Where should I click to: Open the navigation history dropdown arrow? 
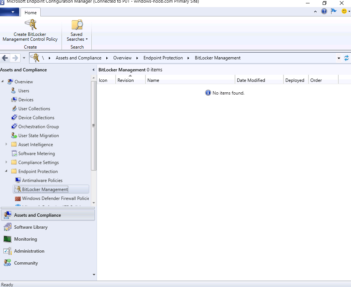(x=24, y=58)
